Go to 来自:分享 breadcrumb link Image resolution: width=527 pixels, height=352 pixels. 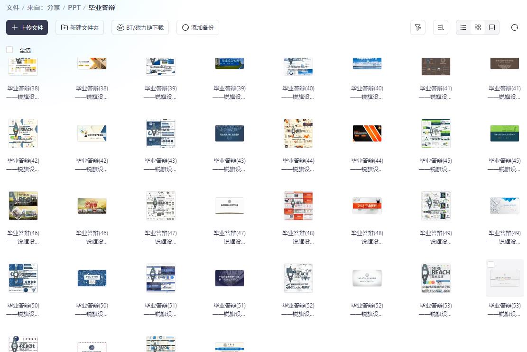pos(43,8)
